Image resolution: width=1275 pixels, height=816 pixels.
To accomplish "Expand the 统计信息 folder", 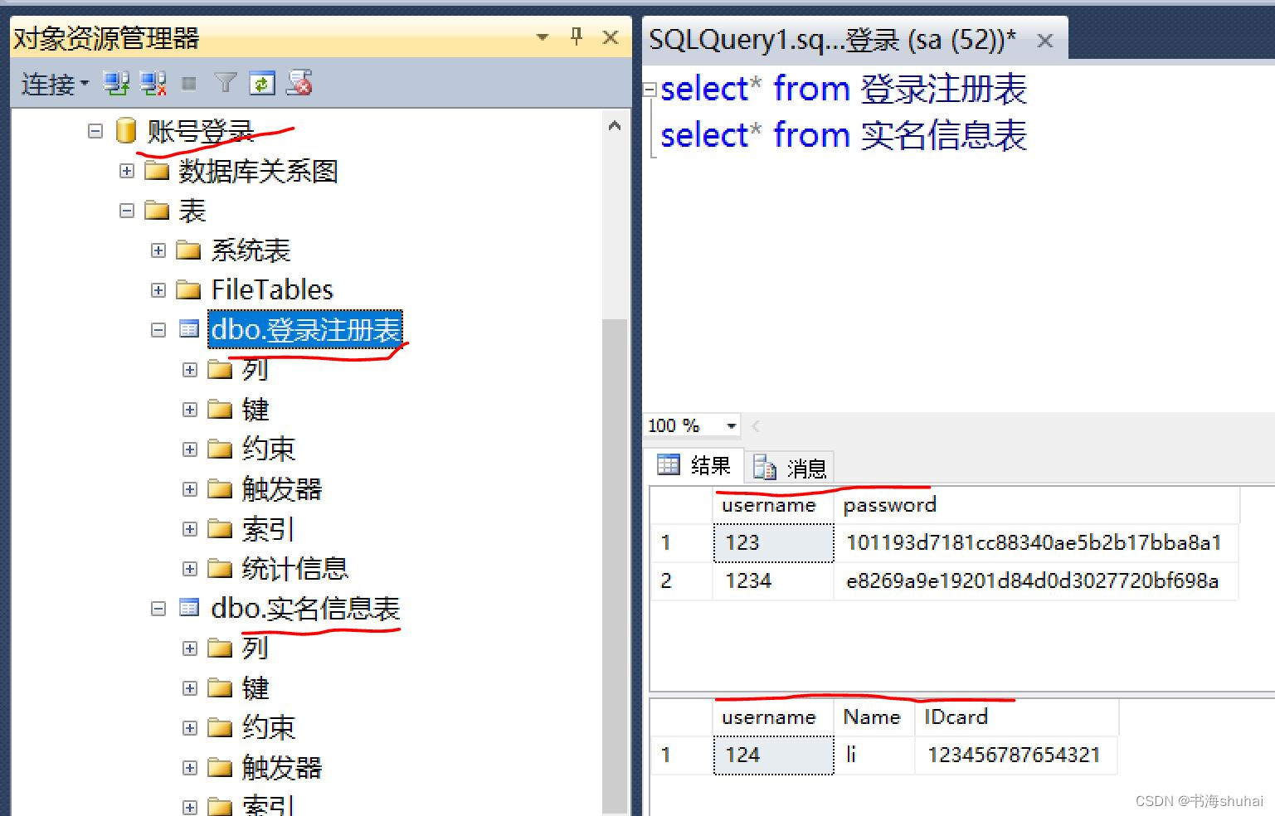I will tap(190, 569).
